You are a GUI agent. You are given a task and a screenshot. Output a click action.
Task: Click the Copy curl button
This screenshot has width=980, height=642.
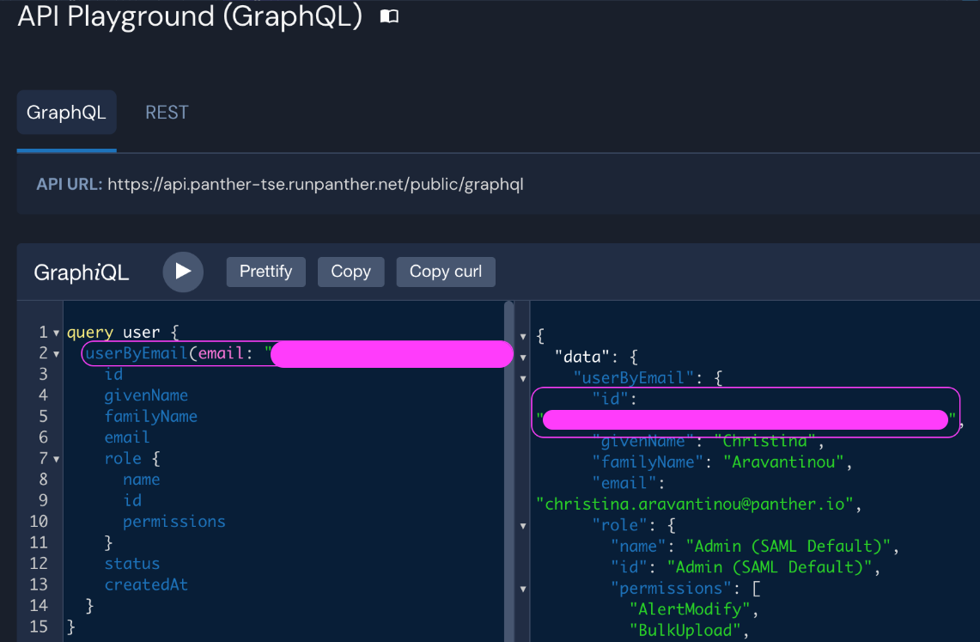point(445,272)
